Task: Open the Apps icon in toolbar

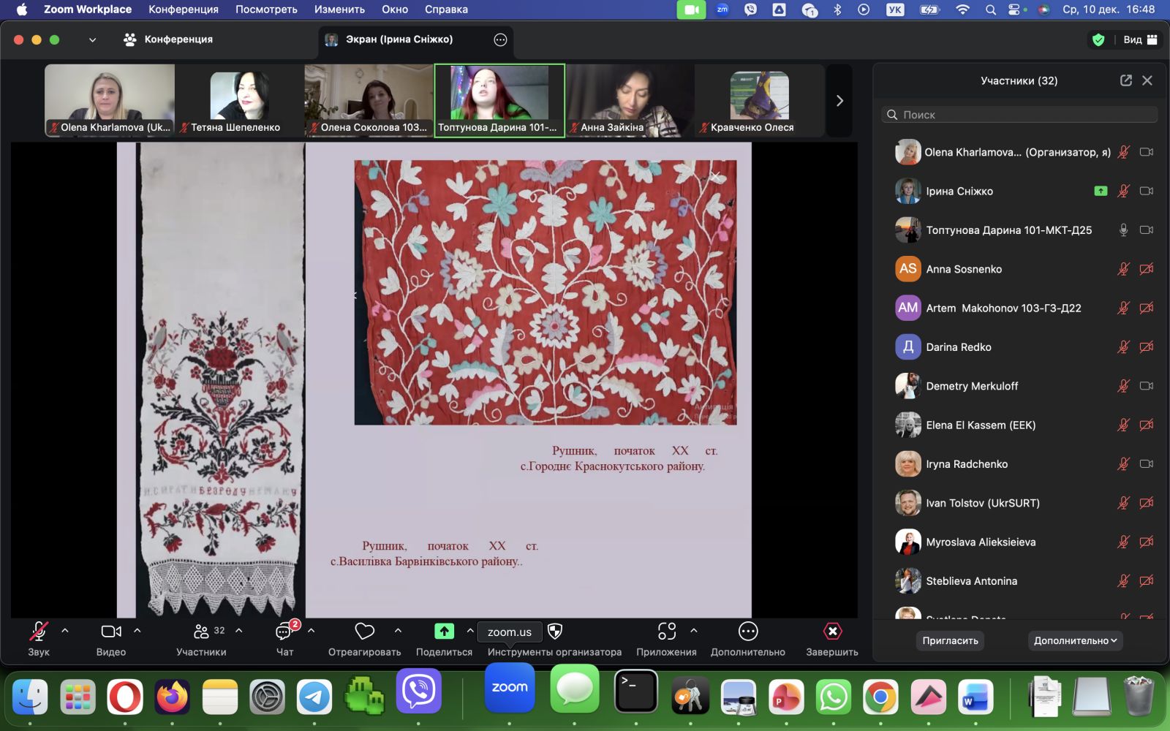Action: 666,632
